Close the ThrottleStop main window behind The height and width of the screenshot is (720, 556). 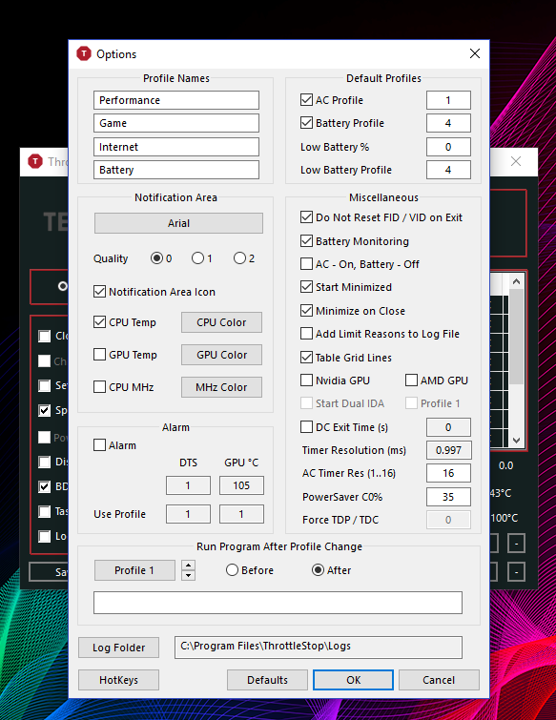[x=516, y=161]
